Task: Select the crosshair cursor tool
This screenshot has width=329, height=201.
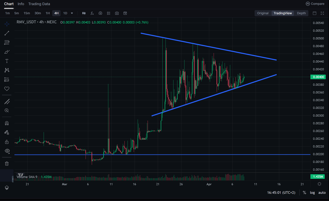Action: [x=7, y=24]
